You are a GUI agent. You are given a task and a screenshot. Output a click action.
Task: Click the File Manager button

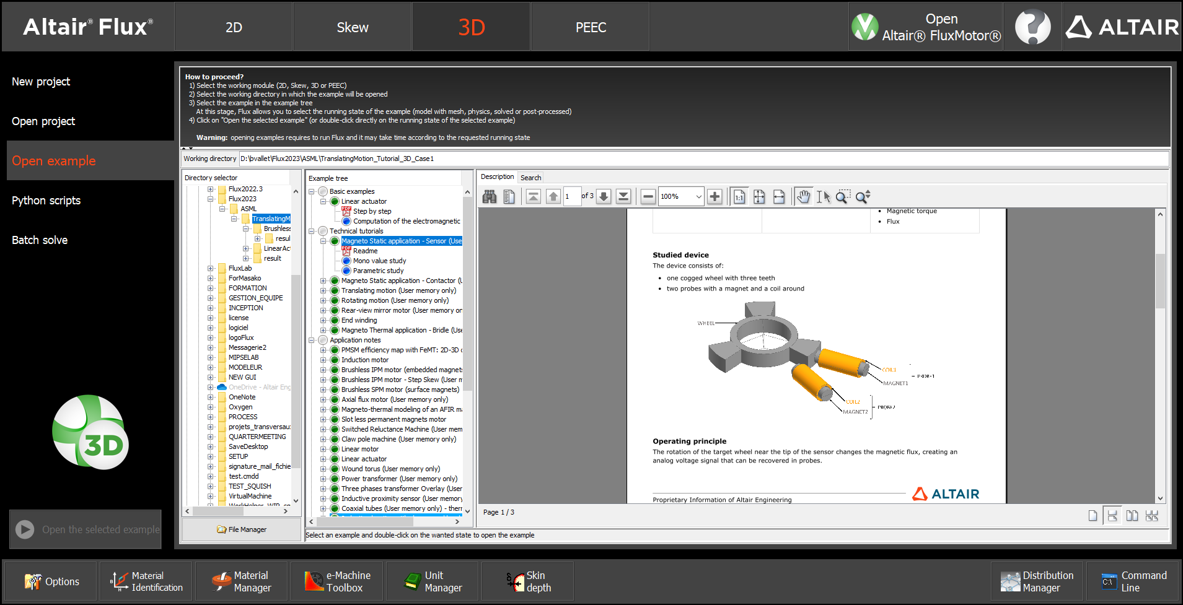tap(242, 529)
